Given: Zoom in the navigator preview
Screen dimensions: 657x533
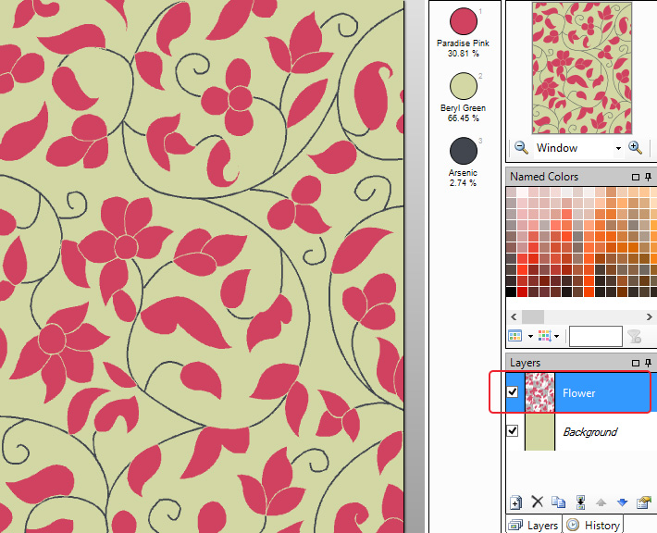Looking at the screenshot, I should [x=635, y=148].
